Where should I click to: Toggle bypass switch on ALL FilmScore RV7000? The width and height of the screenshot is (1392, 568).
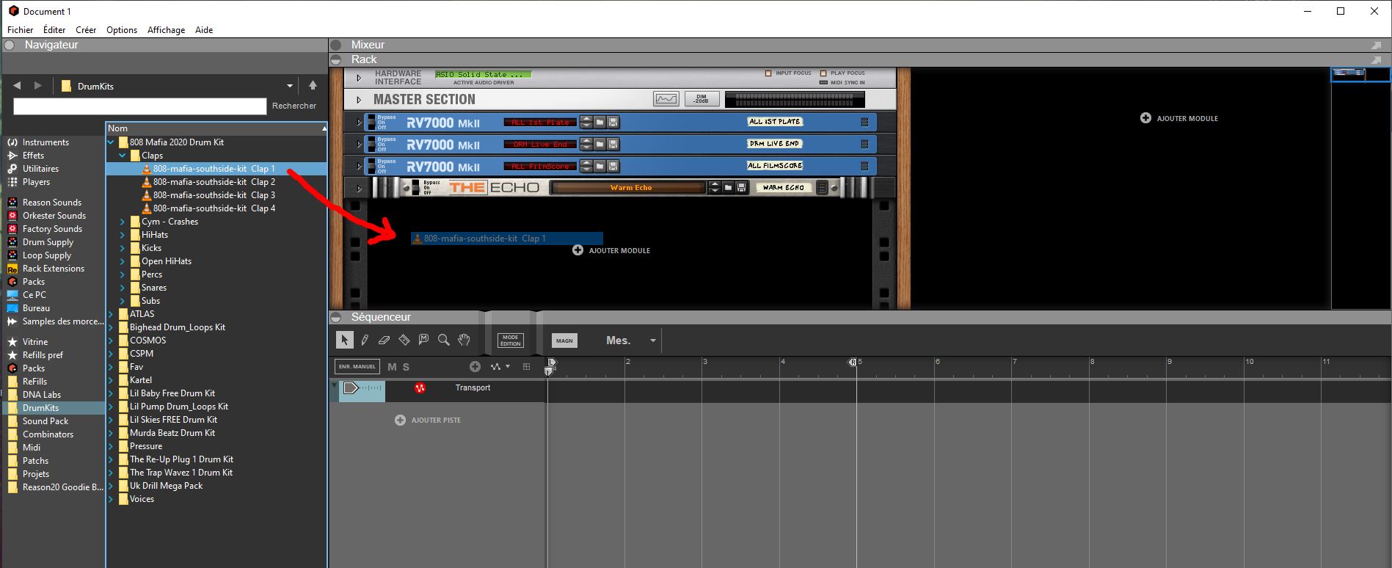pyautogui.click(x=371, y=166)
